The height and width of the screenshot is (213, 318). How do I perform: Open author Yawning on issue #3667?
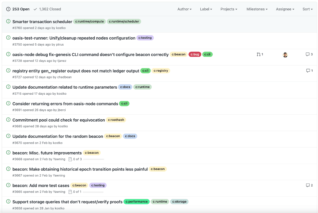[59, 175]
